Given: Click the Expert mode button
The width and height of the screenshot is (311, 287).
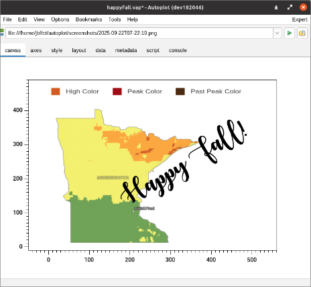Looking at the screenshot, I should pos(300,19).
